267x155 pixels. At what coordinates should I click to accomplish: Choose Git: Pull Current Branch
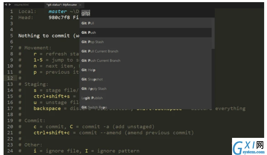(x=146, y=51)
